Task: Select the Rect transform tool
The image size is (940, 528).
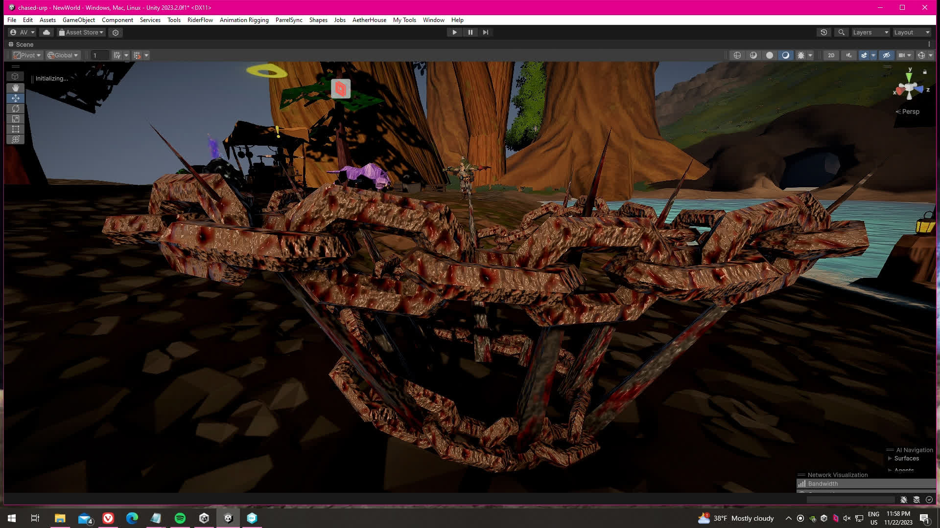Action: (15, 129)
